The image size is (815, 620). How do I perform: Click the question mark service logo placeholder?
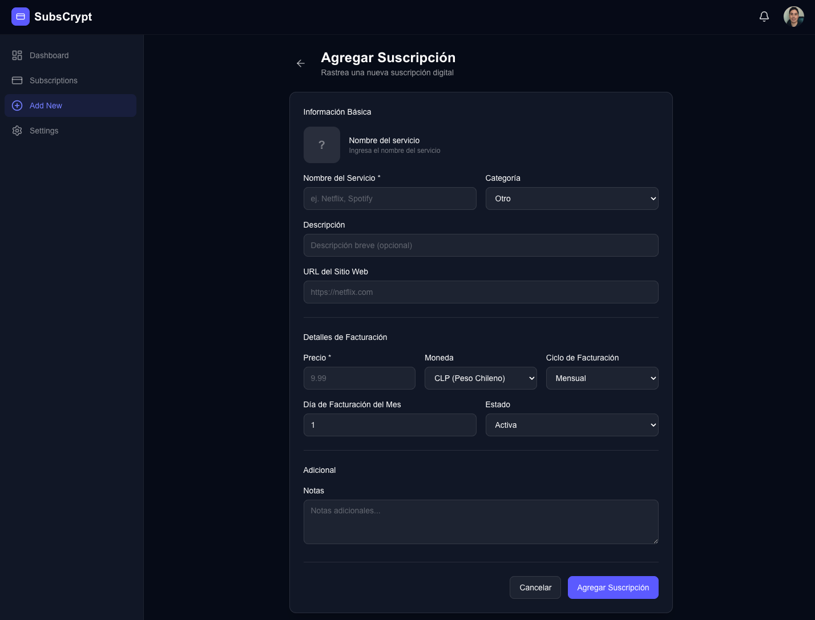point(321,145)
